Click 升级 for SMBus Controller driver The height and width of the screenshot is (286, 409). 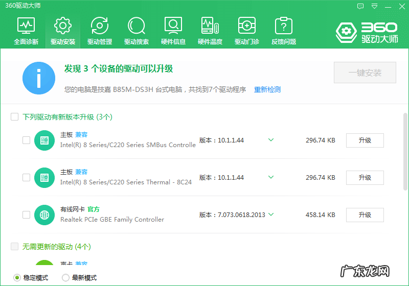pos(365,140)
